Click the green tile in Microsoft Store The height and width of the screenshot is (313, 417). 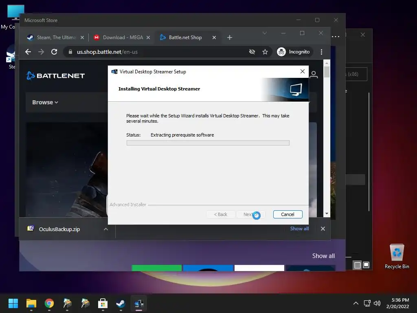point(157,268)
